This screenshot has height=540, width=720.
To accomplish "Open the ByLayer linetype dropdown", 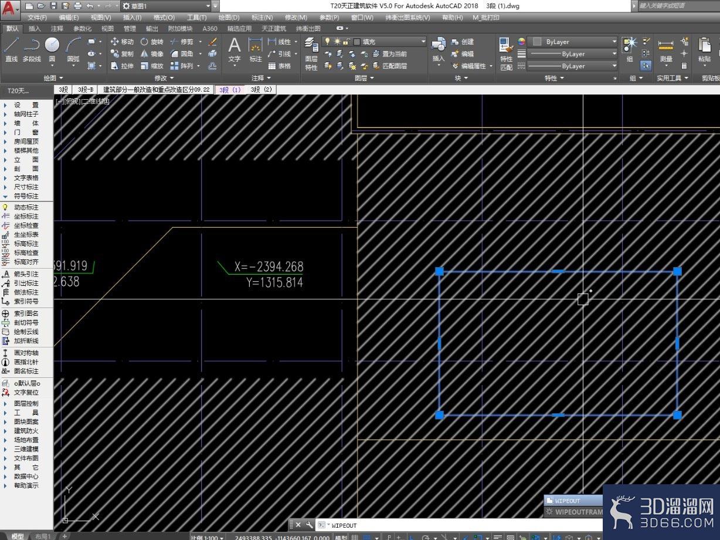I will (572, 66).
